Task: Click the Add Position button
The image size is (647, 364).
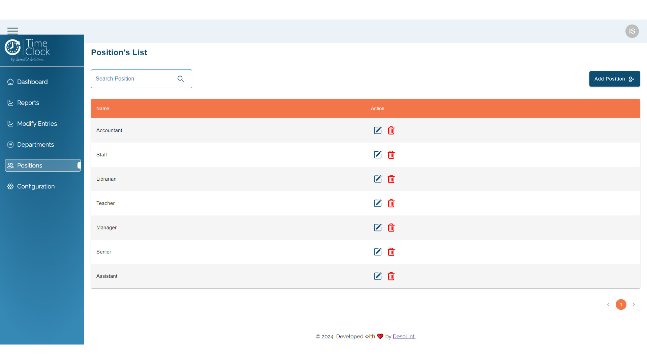Action: tap(614, 79)
